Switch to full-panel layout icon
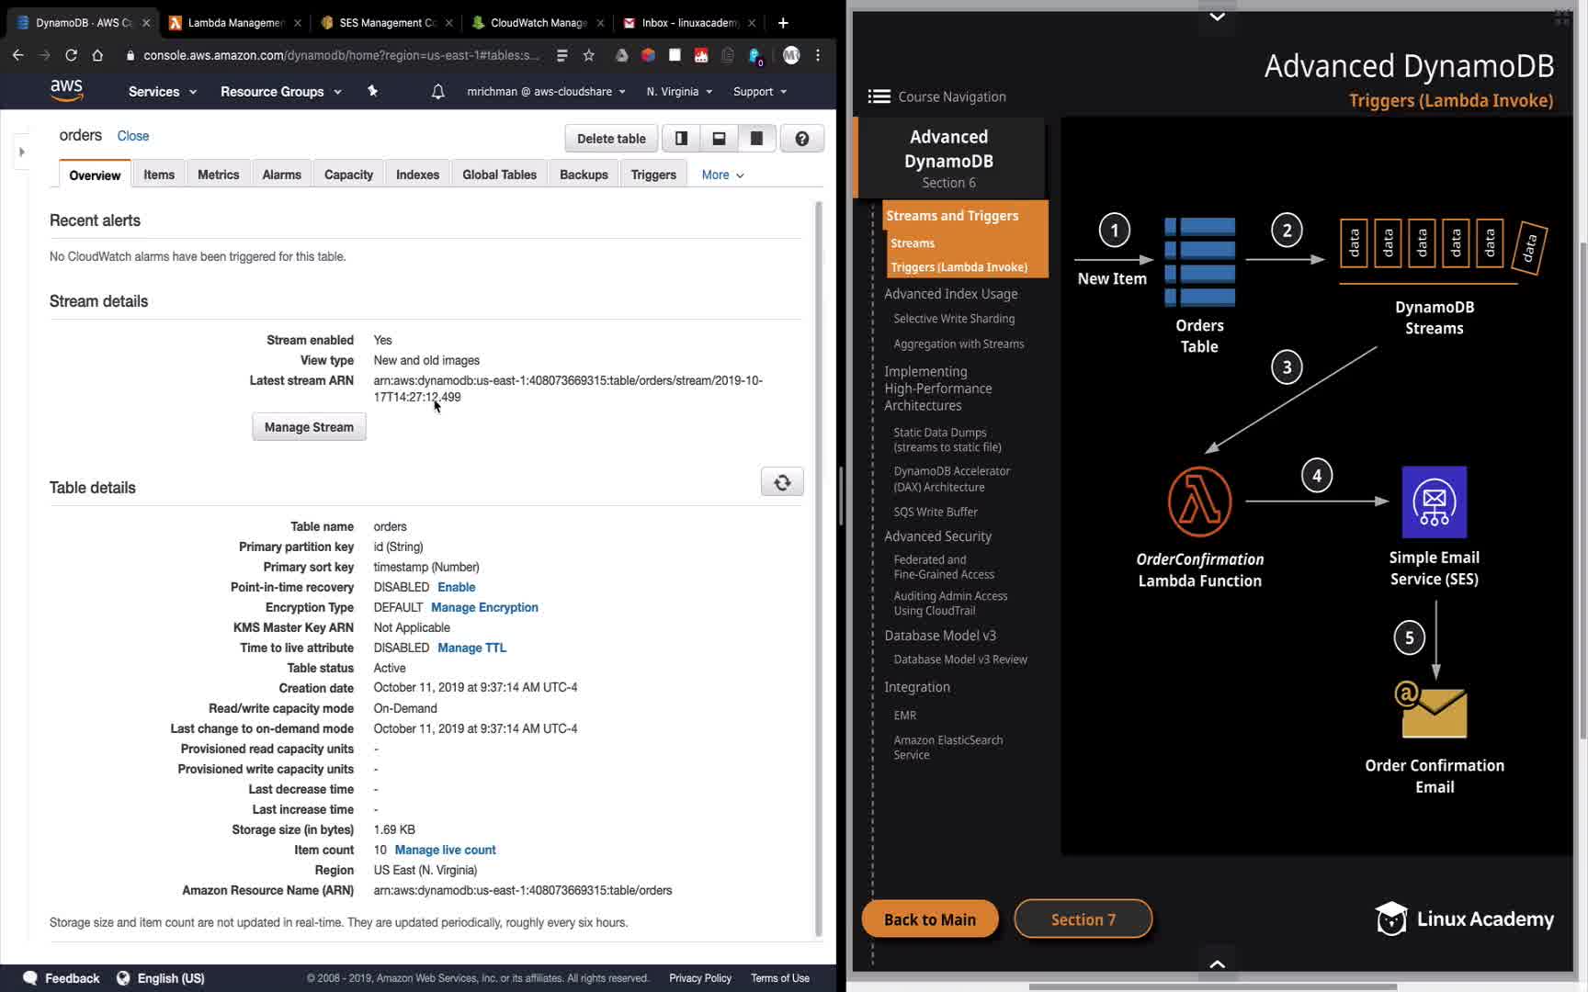This screenshot has width=1588, height=992. (756, 139)
